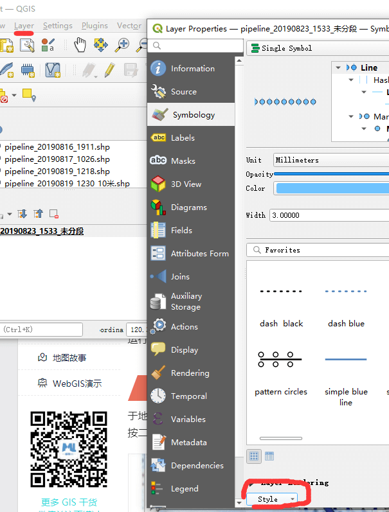Viewport: 389px width, 512px height.
Task: Open the Labels properties tab
Action: (x=183, y=138)
